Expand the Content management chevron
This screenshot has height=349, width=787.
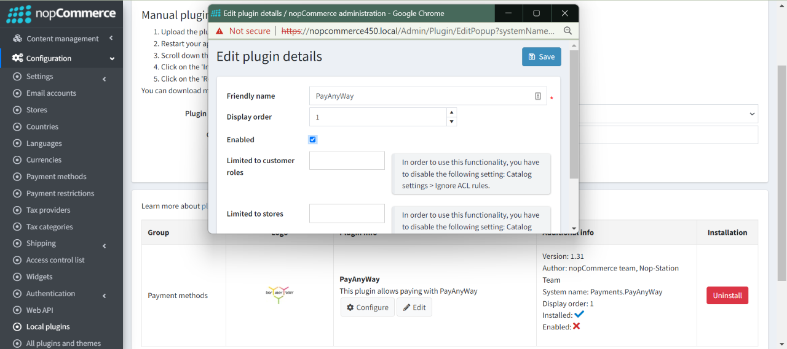click(x=111, y=38)
